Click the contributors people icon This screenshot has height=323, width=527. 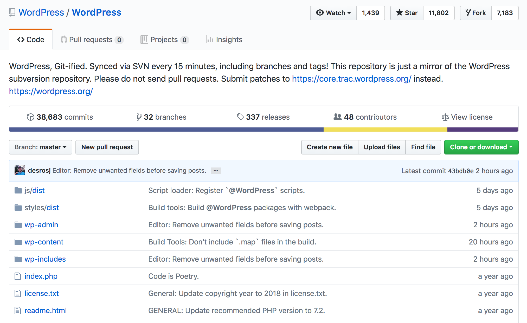(x=337, y=117)
